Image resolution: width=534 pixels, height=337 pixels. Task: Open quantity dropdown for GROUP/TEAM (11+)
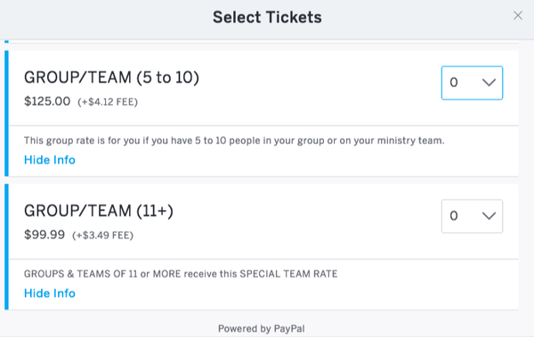tap(472, 216)
